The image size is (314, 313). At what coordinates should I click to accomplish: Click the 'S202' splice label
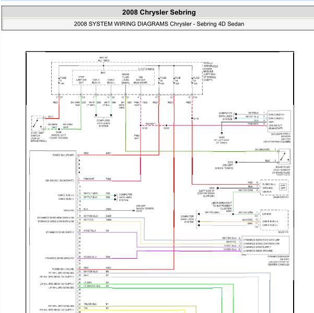[x=167, y=128]
